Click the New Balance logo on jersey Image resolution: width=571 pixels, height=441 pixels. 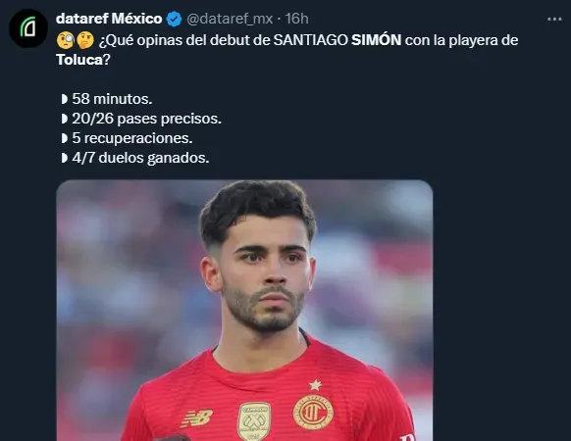point(196,418)
